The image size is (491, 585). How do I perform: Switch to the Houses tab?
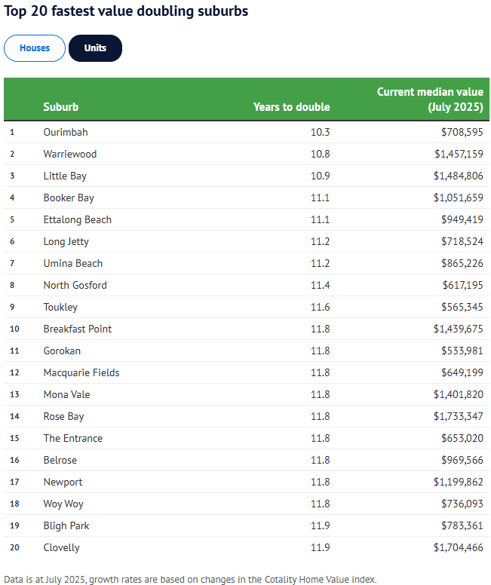35,48
